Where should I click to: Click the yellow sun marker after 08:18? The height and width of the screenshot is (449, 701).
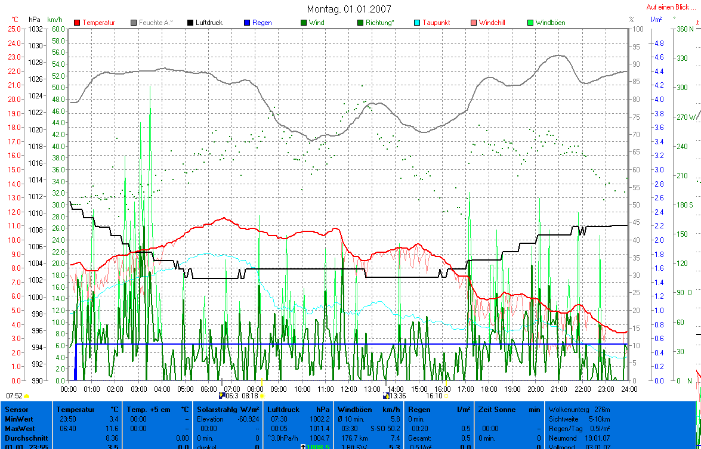262,396
